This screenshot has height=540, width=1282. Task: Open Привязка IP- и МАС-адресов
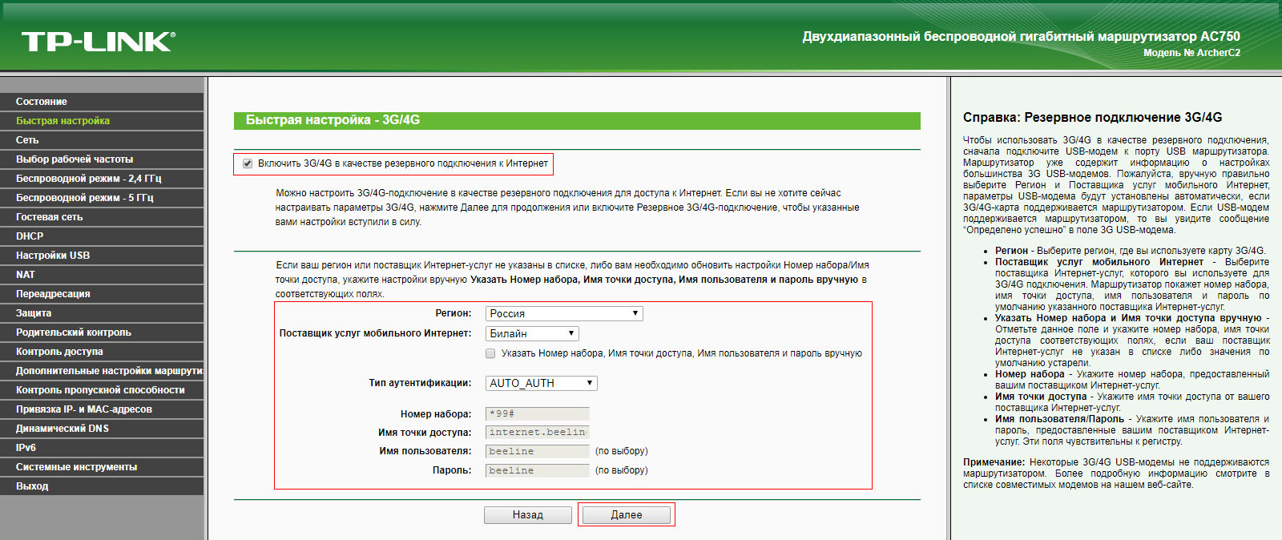point(102,409)
